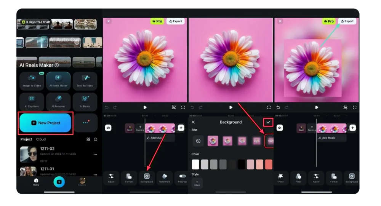
Task: Go to the Explore tab
Action: click(82, 182)
